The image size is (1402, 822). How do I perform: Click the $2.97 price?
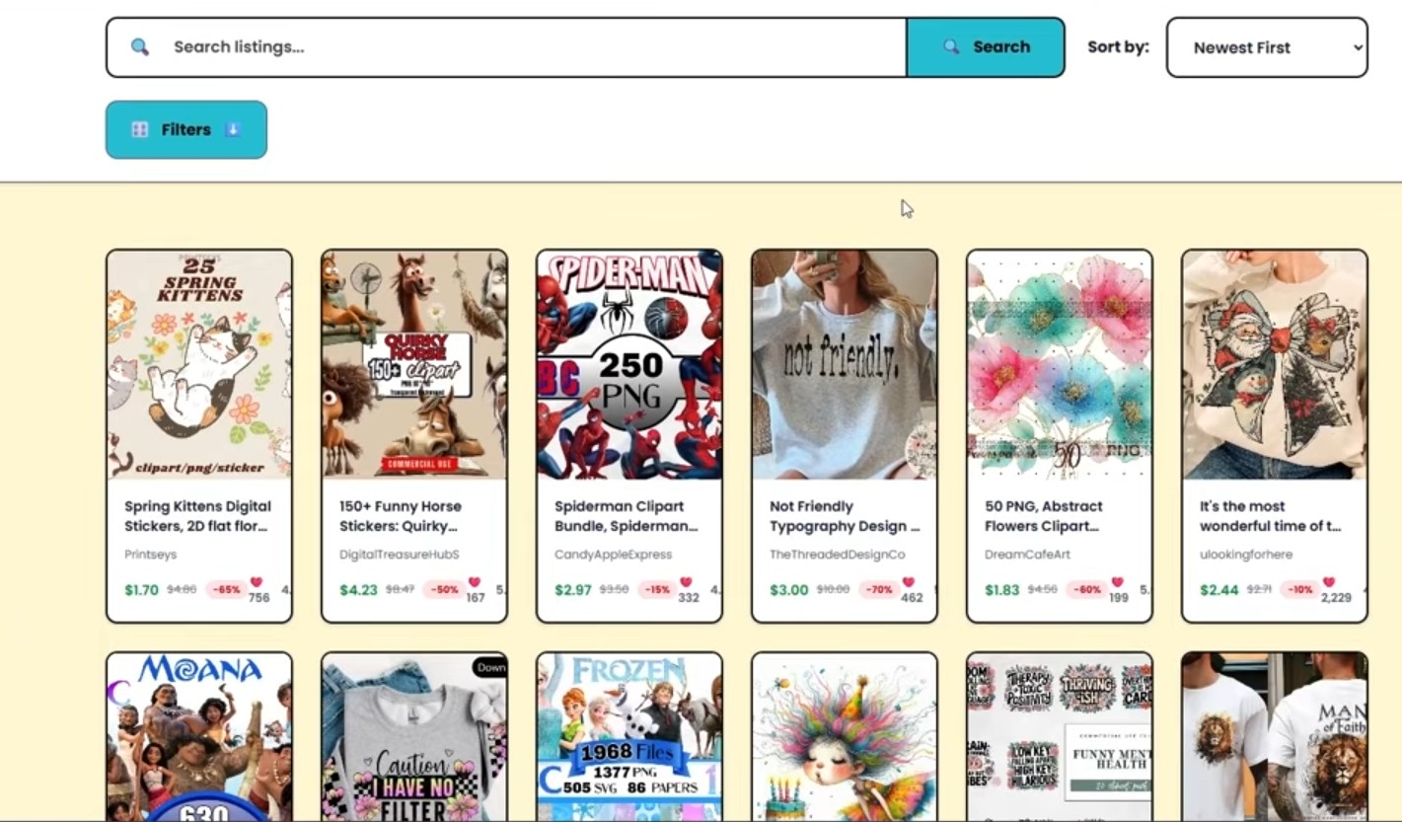573,590
